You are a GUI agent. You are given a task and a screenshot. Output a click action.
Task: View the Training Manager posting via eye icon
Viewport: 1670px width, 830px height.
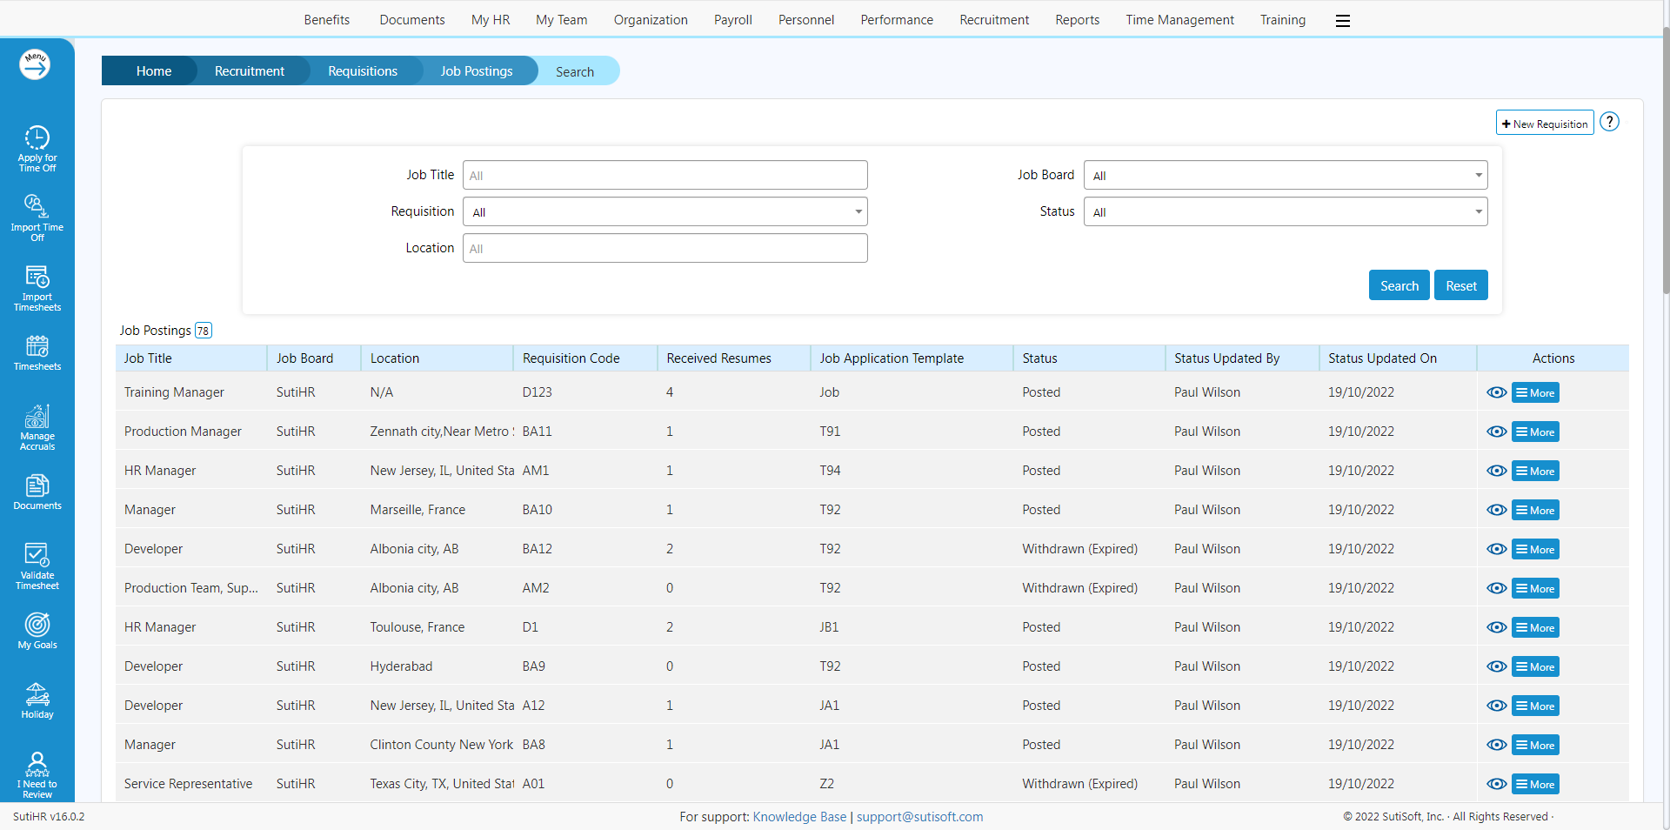pos(1496,392)
